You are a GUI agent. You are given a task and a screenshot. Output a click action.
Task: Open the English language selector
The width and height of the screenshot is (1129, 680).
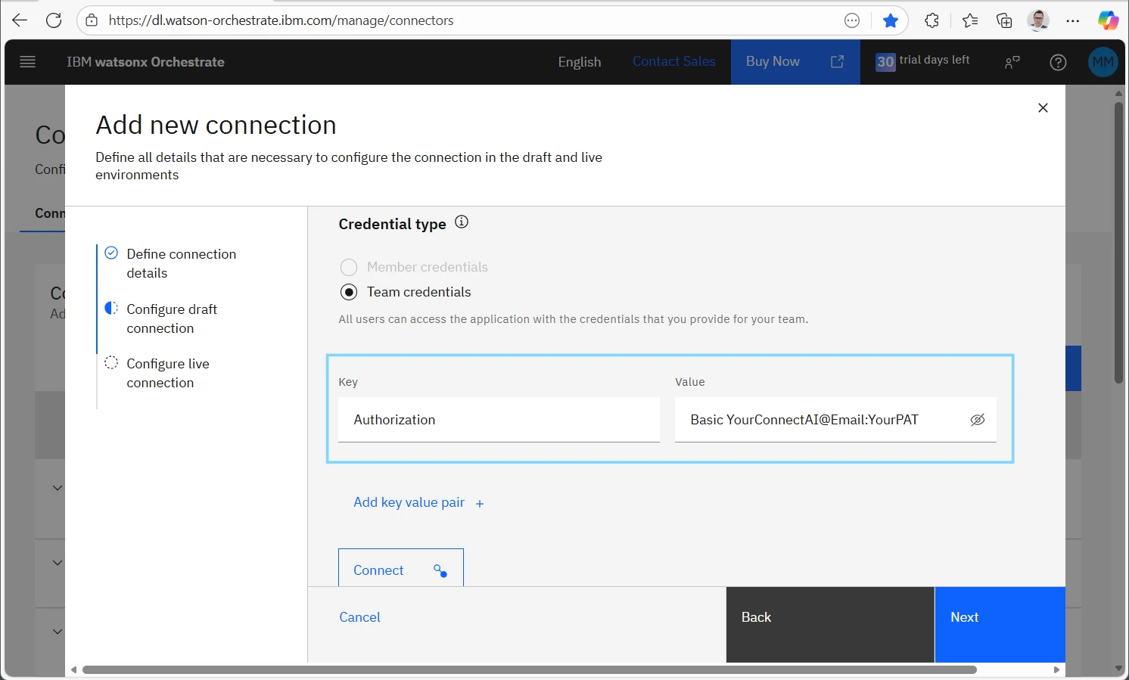click(579, 62)
